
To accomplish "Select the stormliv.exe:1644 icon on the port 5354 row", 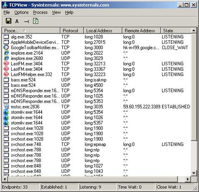I will 6,112.
